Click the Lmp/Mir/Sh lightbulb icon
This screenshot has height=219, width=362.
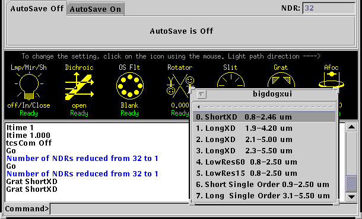(x=29, y=86)
